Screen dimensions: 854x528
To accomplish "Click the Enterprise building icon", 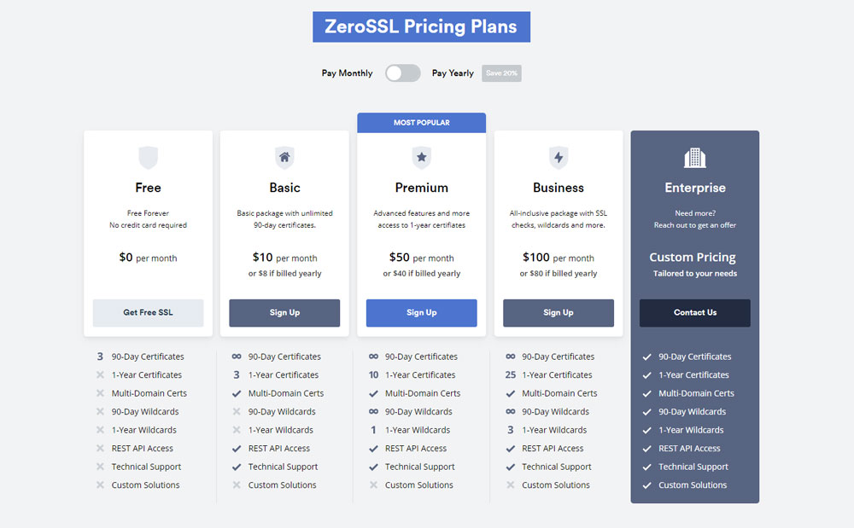I will pos(694,158).
